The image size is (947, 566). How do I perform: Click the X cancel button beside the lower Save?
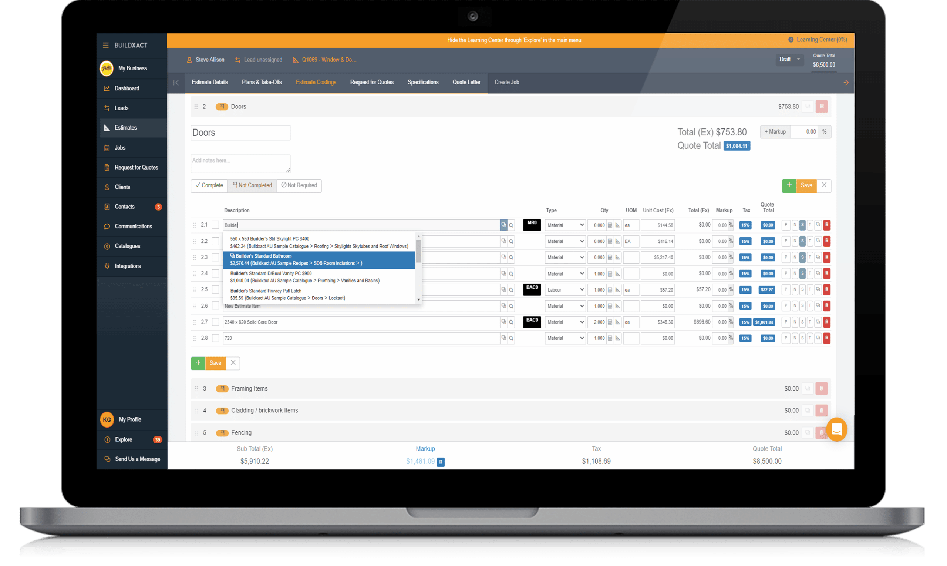(233, 363)
